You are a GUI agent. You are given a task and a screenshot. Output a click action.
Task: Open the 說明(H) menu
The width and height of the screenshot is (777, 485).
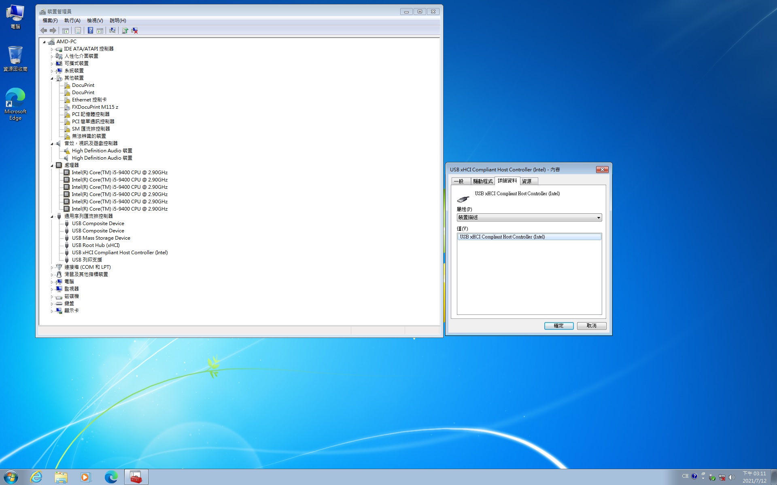coord(118,20)
